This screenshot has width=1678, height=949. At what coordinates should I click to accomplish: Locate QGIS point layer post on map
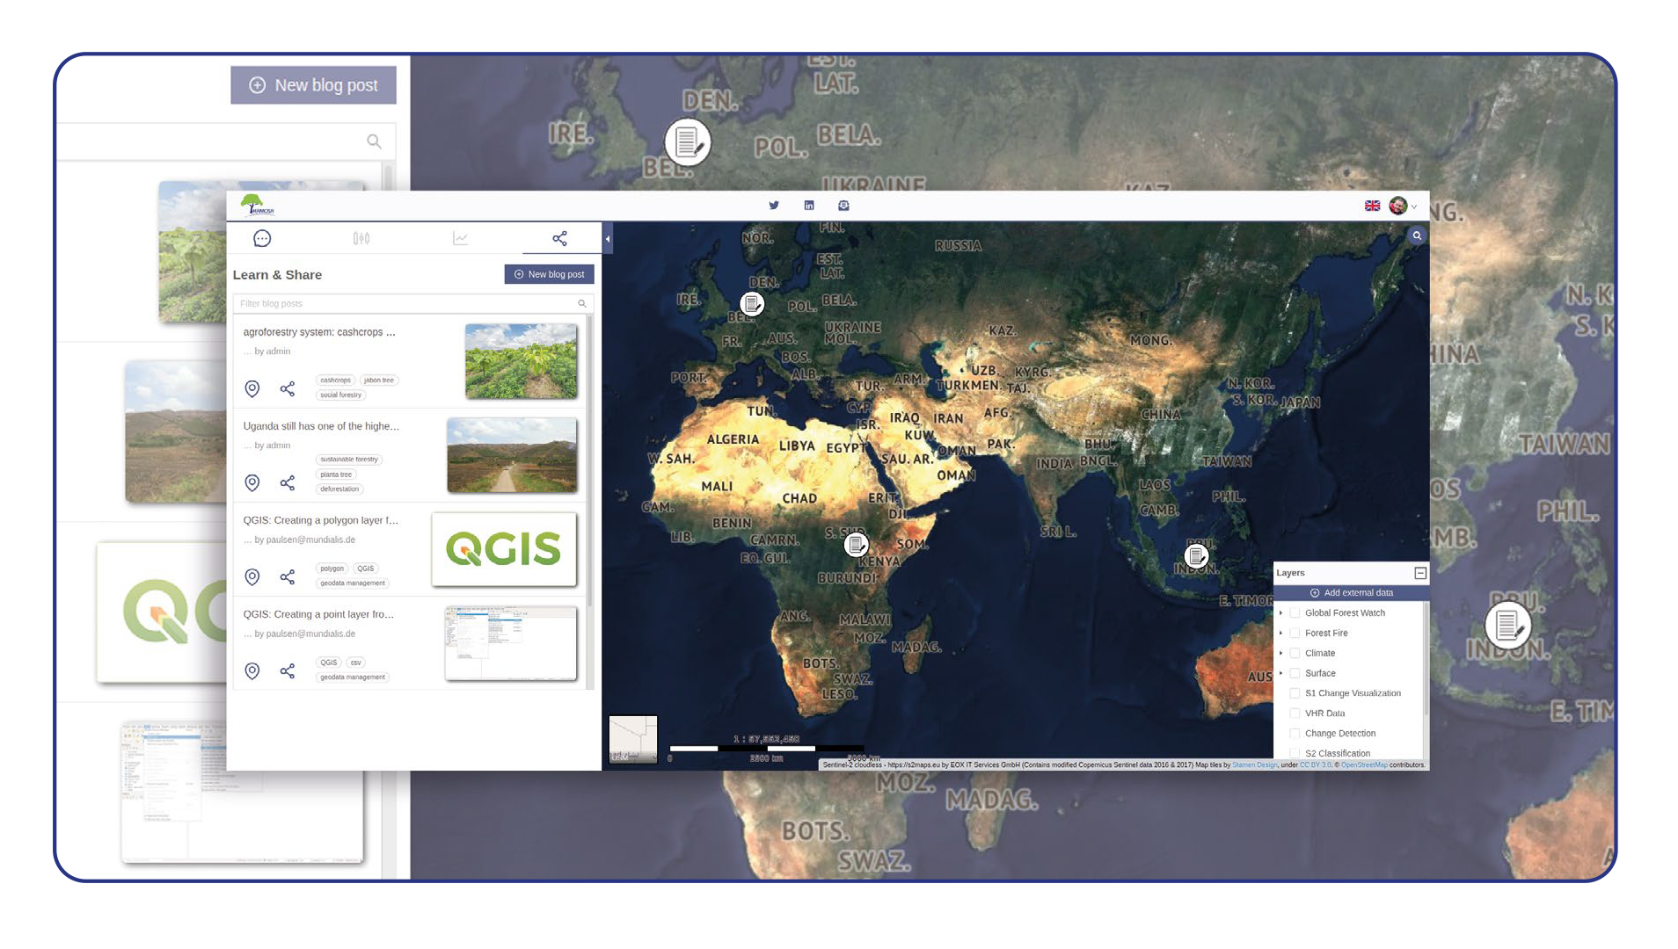point(252,670)
